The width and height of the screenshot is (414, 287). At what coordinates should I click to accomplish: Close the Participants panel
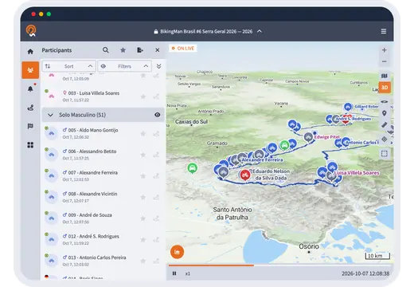(158, 50)
